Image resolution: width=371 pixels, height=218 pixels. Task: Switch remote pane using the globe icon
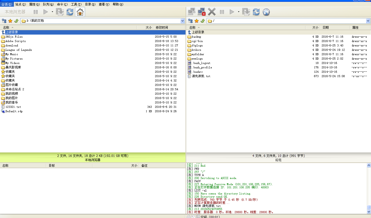(x=266, y=12)
